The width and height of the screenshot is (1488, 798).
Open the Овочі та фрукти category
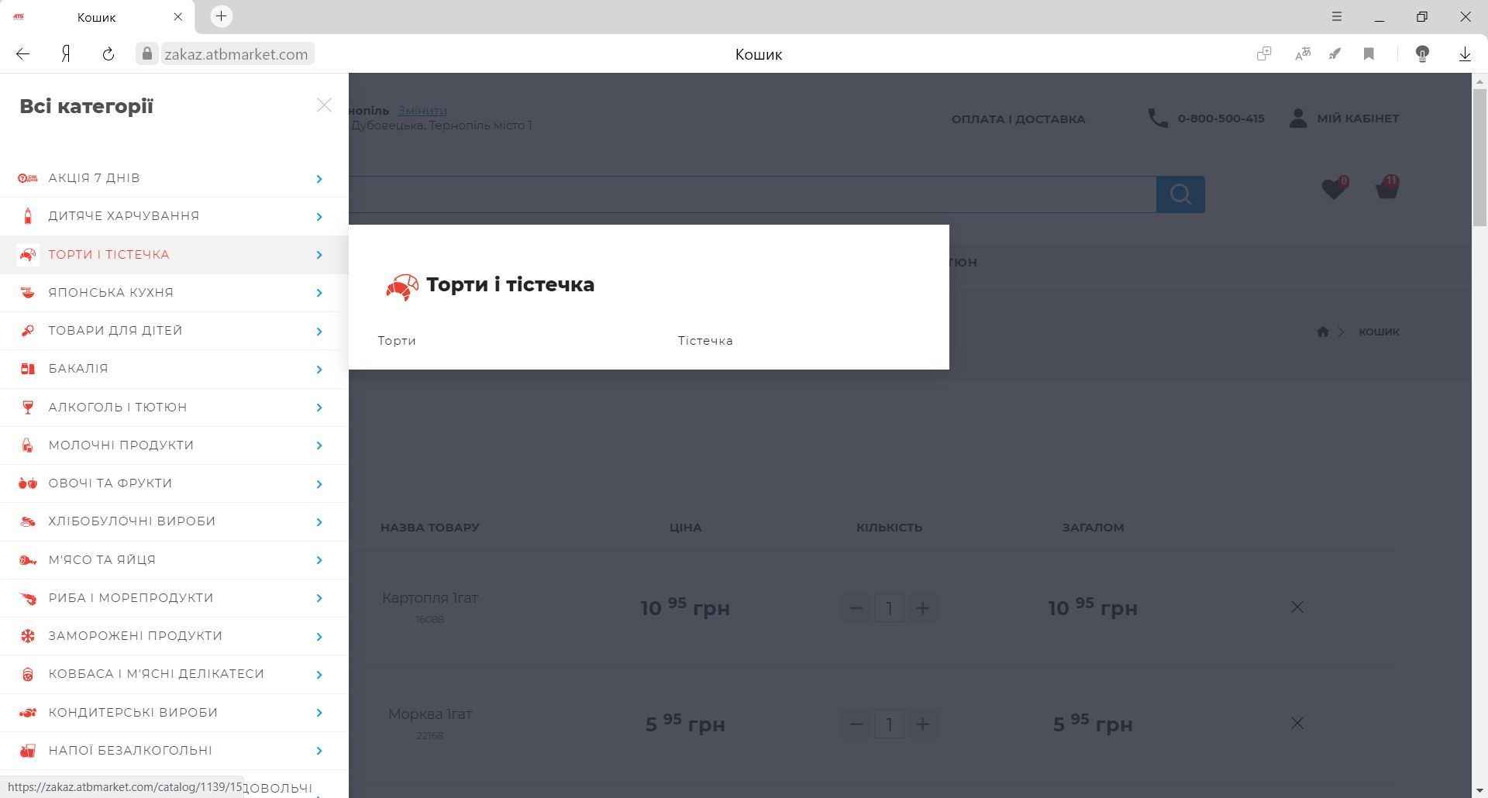110,483
